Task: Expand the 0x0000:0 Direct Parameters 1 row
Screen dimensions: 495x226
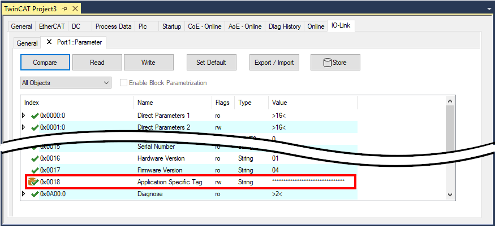Action: click(x=24, y=116)
